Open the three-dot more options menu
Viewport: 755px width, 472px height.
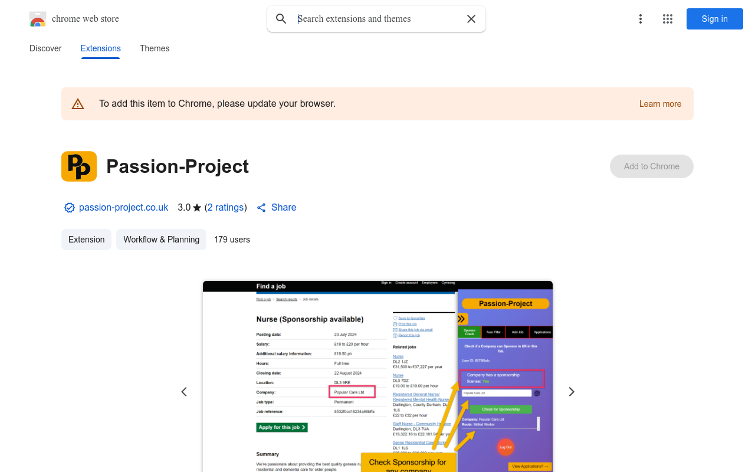(x=641, y=19)
